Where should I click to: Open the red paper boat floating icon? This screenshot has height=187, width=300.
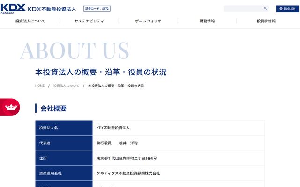coord(10,107)
